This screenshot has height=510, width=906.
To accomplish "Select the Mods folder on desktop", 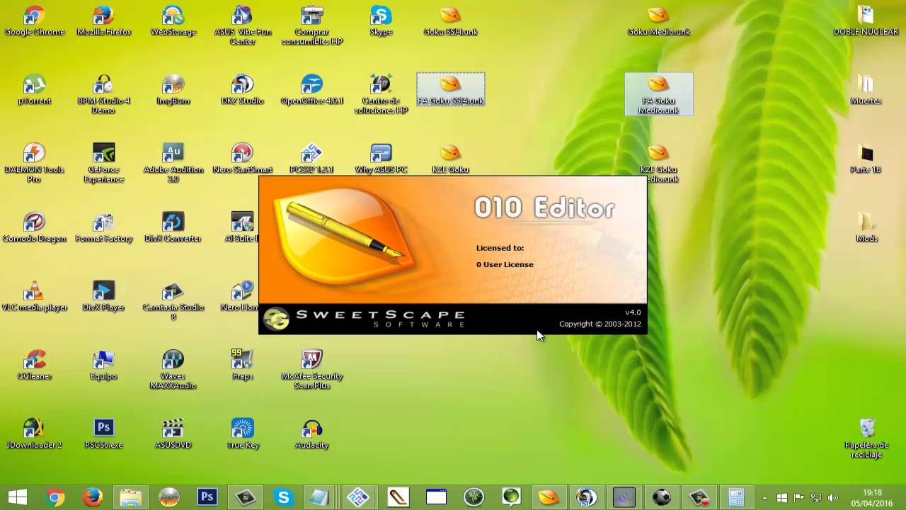I will pos(866,227).
